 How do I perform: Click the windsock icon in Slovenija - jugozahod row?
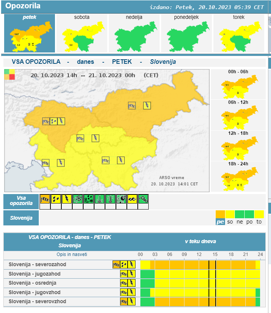pyautogui.click(x=124, y=274)
